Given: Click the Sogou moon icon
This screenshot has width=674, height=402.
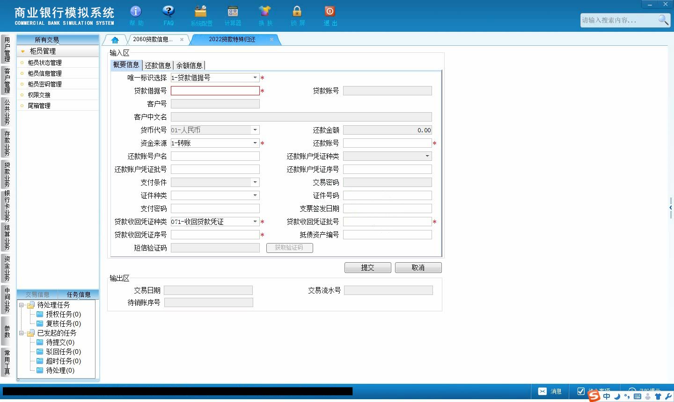Looking at the screenshot, I should (x=617, y=396).
